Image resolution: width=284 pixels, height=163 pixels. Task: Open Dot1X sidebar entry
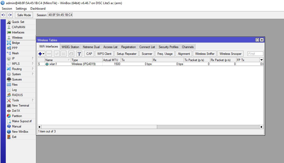21,111
